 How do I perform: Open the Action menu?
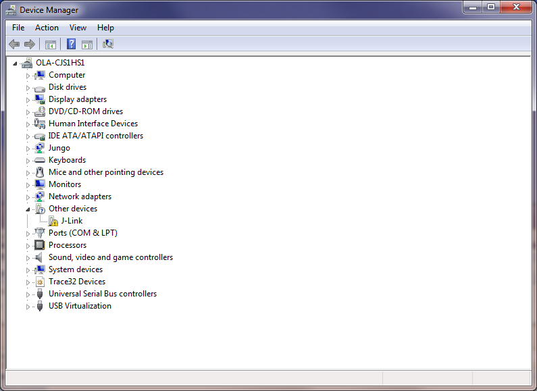[47, 28]
